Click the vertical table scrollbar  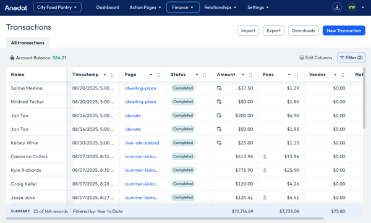click(x=364, y=98)
